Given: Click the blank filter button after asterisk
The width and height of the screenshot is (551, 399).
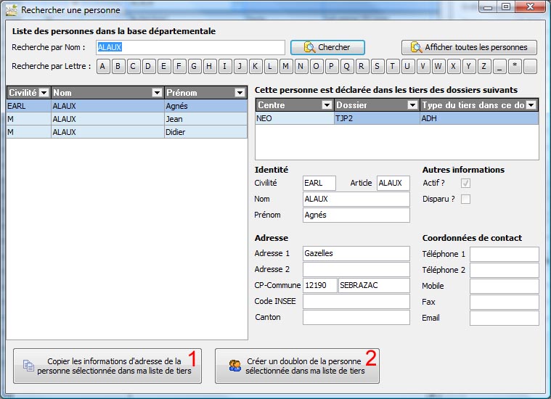Looking at the screenshot, I should tap(530, 66).
